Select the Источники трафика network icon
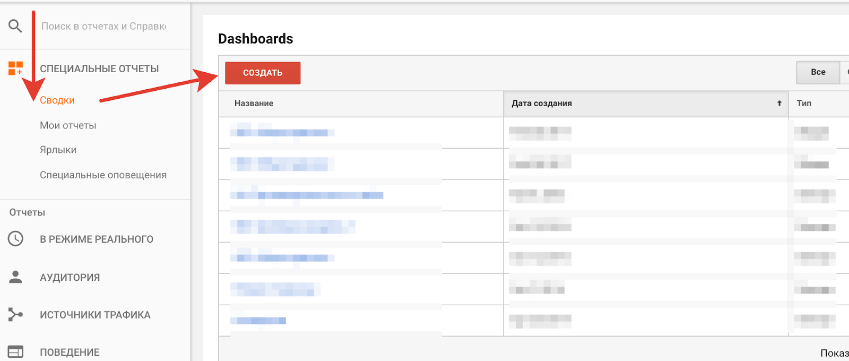The image size is (849, 361). pyautogui.click(x=15, y=314)
